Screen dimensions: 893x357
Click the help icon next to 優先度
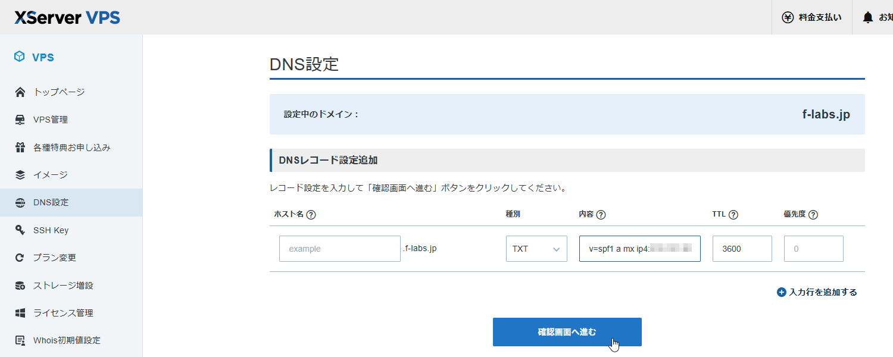(813, 215)
